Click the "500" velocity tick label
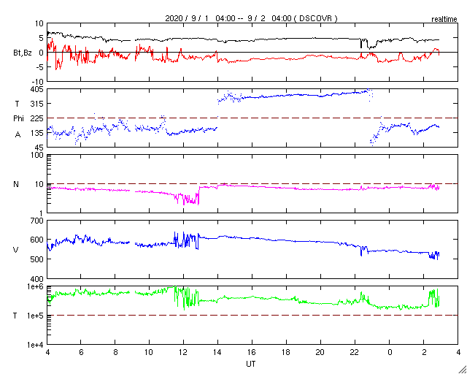The image size is (467, 374). [37, 259]
